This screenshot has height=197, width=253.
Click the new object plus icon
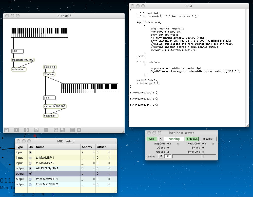pos(16,130)
